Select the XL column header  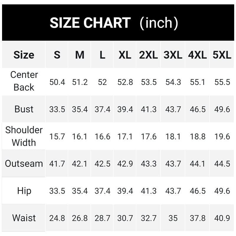click(x=125, y=55)
